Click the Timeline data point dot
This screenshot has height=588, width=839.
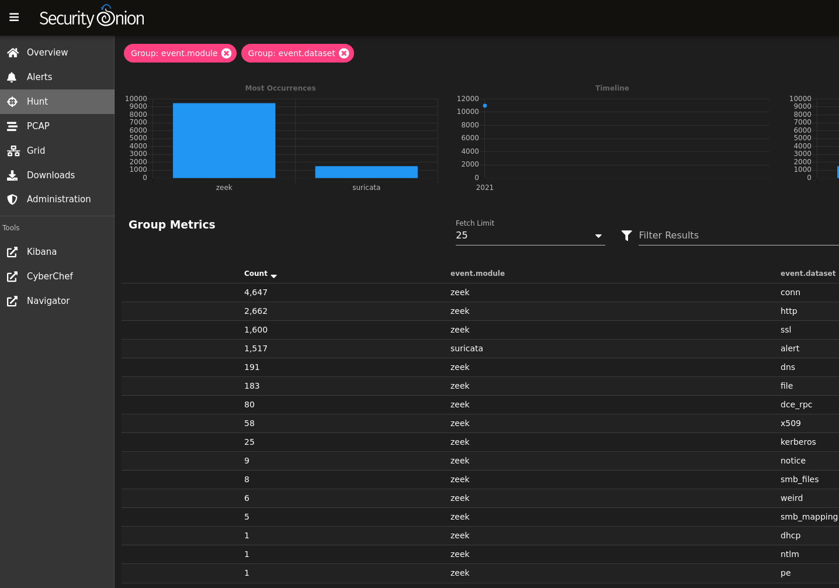485,106
